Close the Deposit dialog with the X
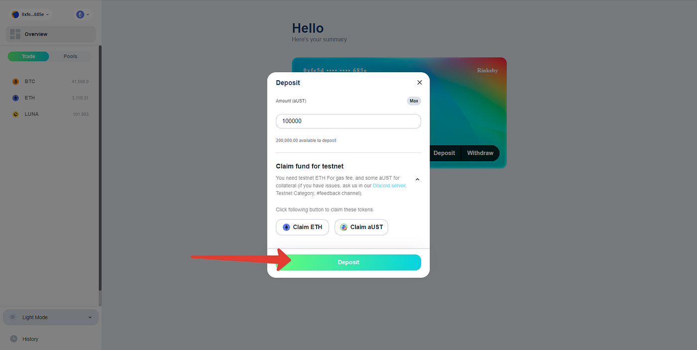This screenshot has height=350, width=697. coord(419,83)
